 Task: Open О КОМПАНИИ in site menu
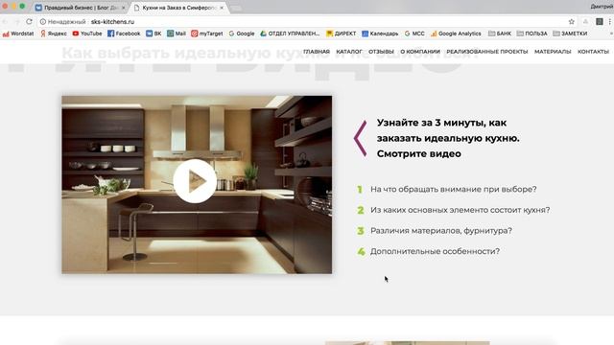click(420, 52)
